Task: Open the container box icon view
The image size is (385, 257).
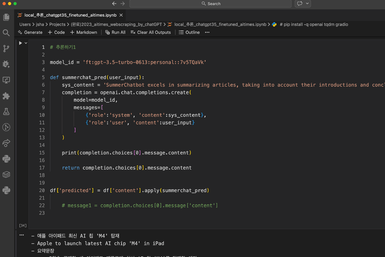Action: [x=6, y=174]
